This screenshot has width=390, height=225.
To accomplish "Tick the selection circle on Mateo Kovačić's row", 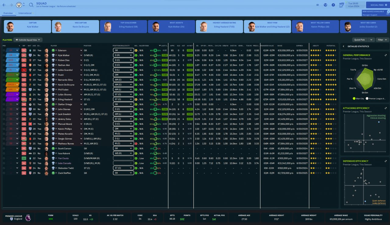I will pyautogui.click(x=4, y=134).
